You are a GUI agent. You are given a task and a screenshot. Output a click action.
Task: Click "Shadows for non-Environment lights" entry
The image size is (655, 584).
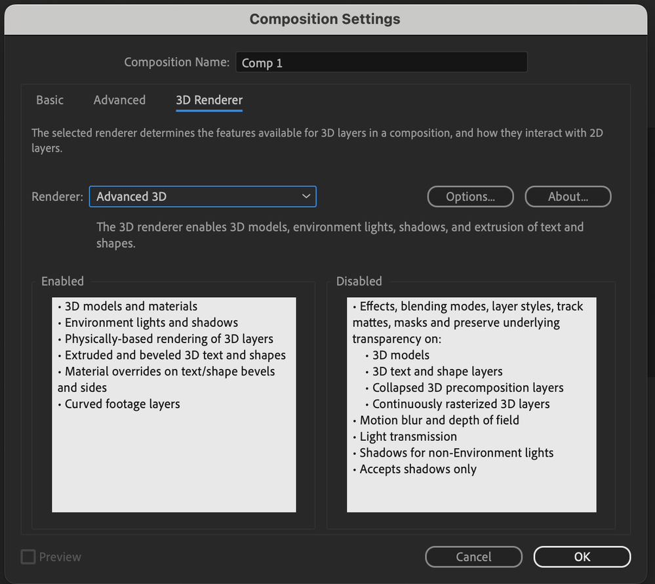pos(456,453)
